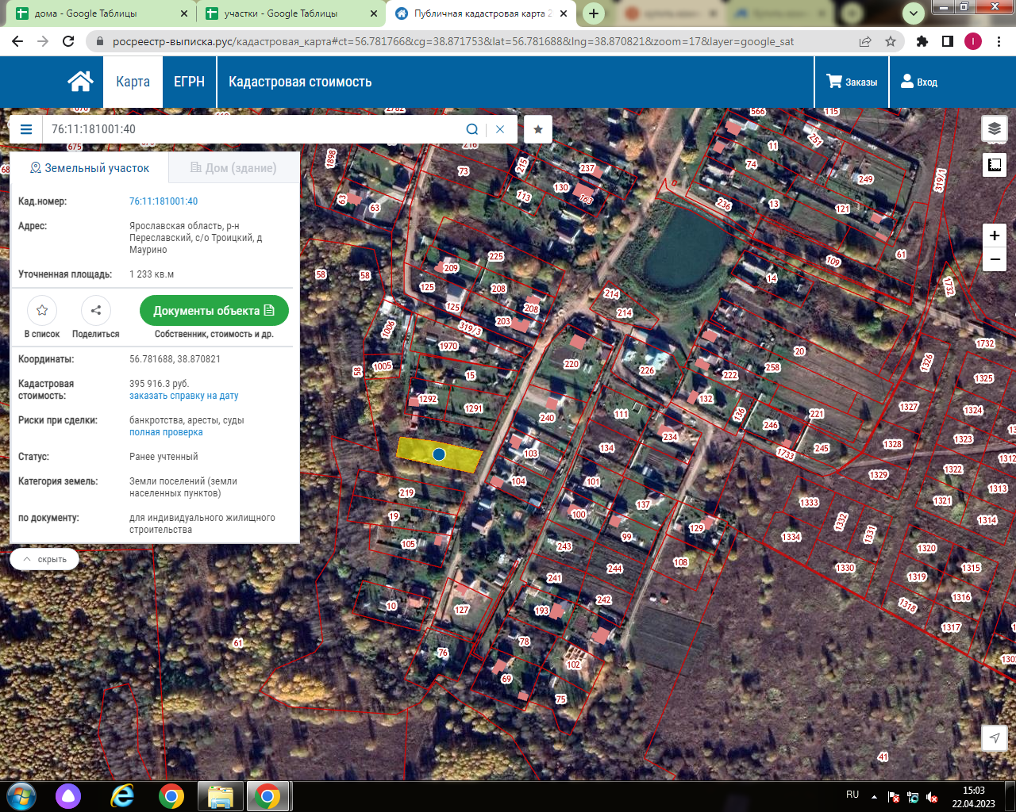Switch to the Дом (здание) tab
The image size is (1016, 812).
tap(233, 168)
